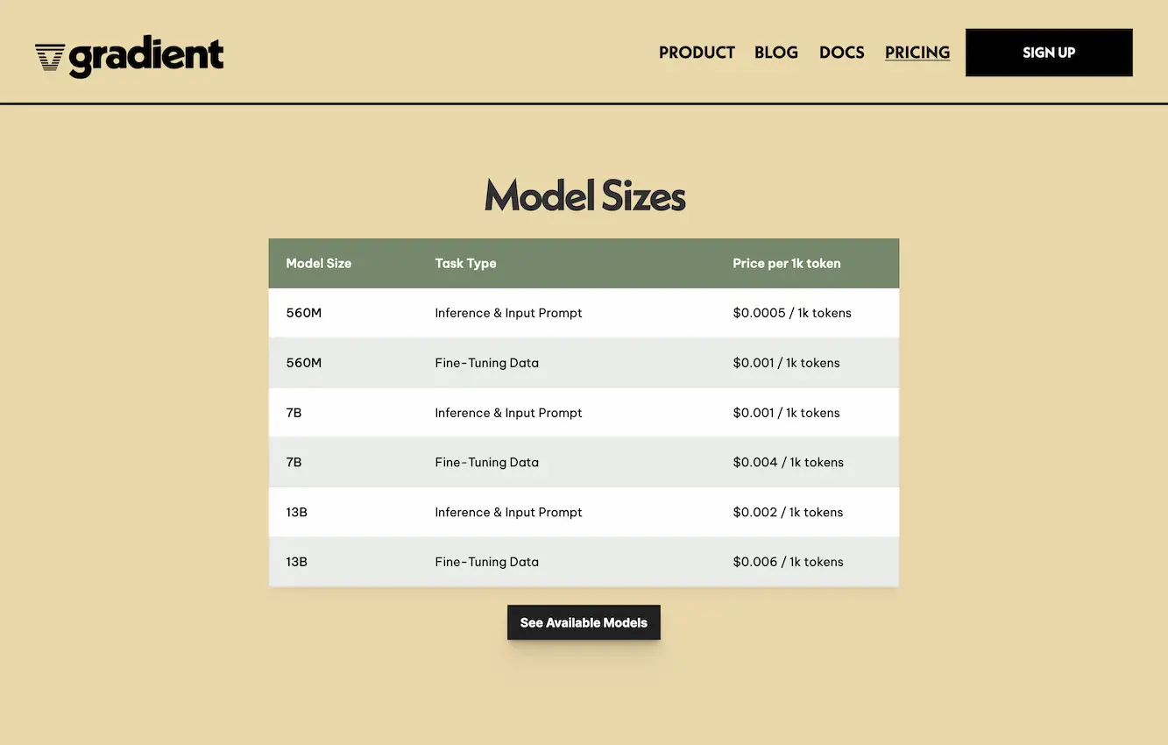Click Inference & Input Prompt in $0.0005 row
This screenshot has width=1168, height=745.
click(x=508, y=313)
